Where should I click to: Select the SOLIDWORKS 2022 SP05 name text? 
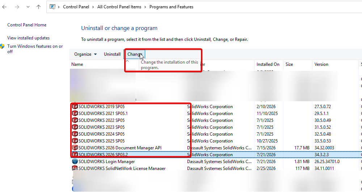coord(101,120)
